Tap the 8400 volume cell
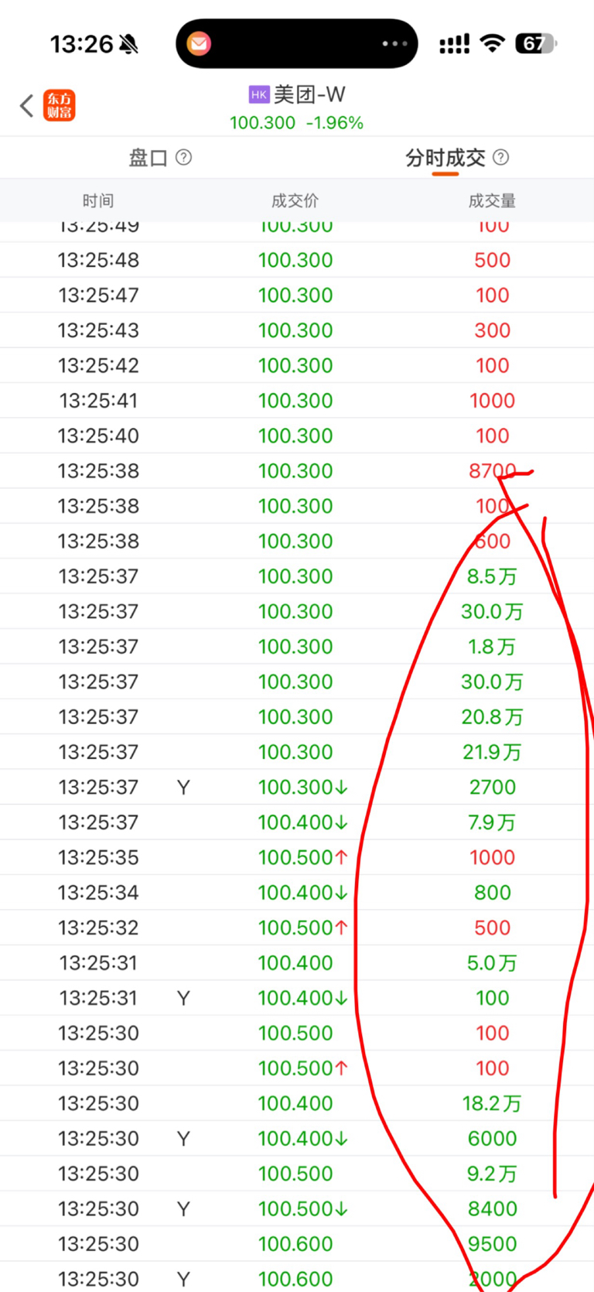Image resolution: width=594 pixels, height=1292 pixels. click(492, 1209)
